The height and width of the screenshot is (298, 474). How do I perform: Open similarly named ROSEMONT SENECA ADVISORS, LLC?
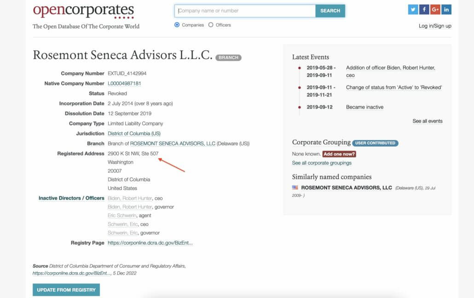coord(347,188)
